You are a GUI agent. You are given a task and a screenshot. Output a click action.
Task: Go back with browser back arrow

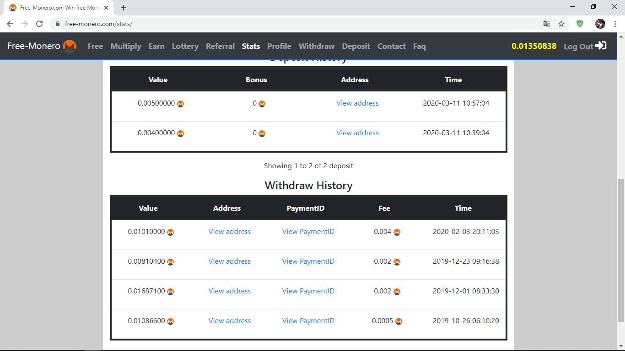click(x=10, y=24)
